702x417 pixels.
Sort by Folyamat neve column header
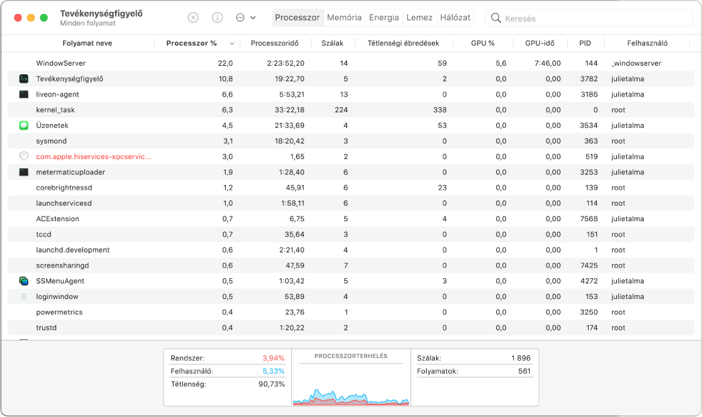pyautogui.click(x=87, y=43)
